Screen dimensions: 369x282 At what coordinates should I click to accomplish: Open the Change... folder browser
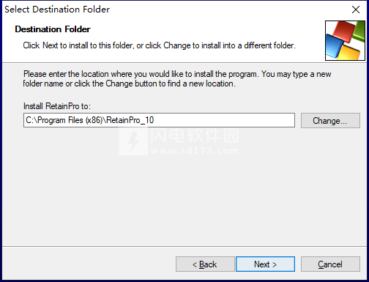pos(330,120)
